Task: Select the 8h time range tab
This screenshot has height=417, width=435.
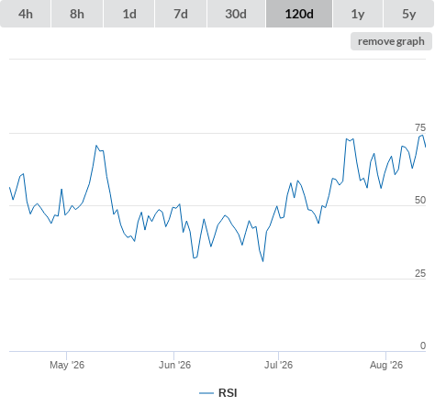Action: coord(77,14)
